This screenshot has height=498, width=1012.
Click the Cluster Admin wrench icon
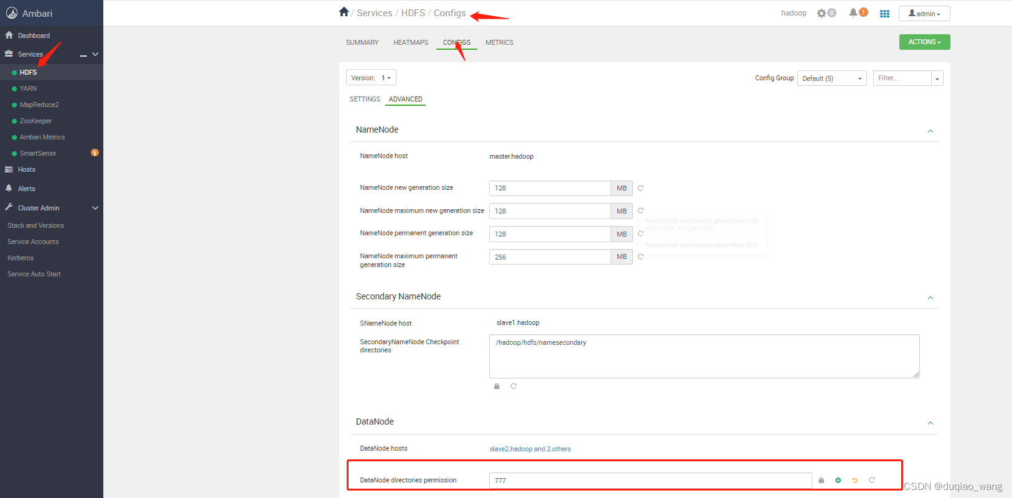pyautogui.click(x=9, y=207)
